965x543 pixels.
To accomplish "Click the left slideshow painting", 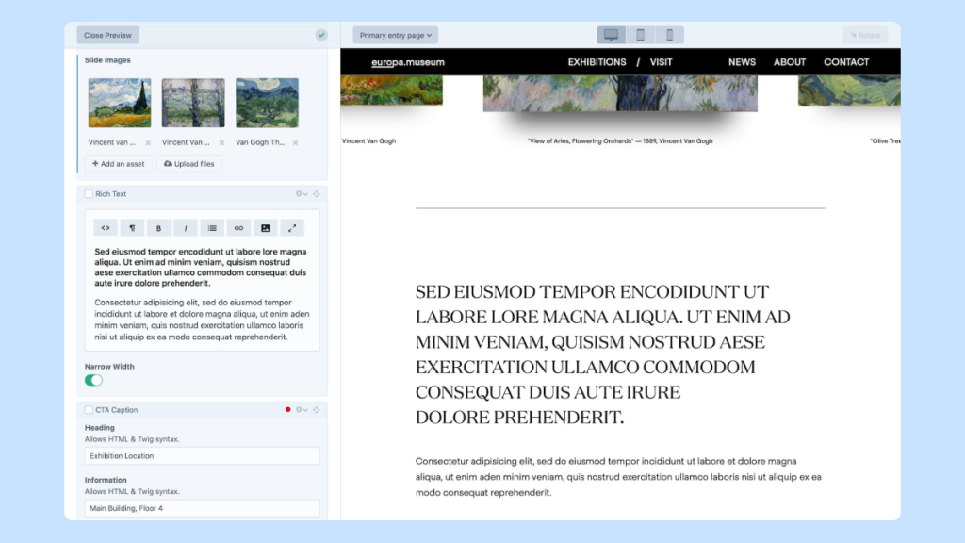I will tap(391, 90).
